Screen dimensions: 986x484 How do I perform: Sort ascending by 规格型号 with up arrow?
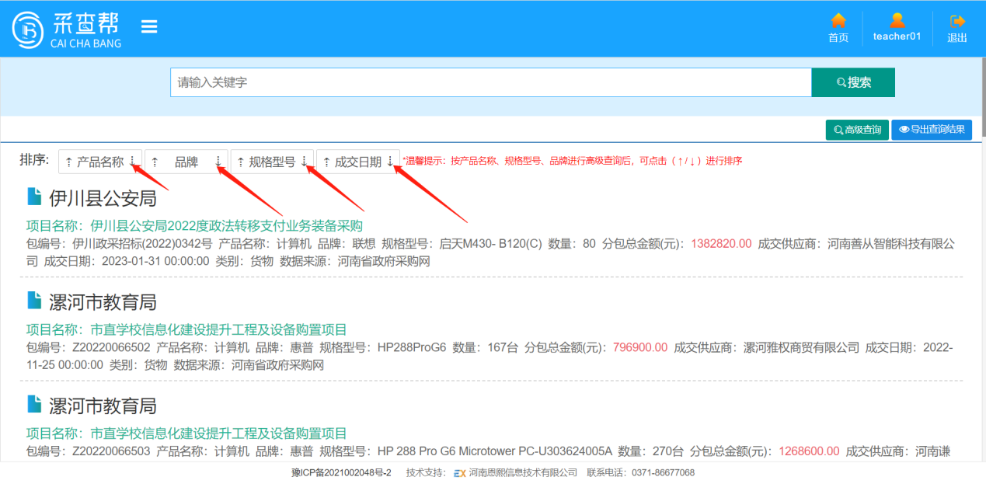click(x=240, y=162)
